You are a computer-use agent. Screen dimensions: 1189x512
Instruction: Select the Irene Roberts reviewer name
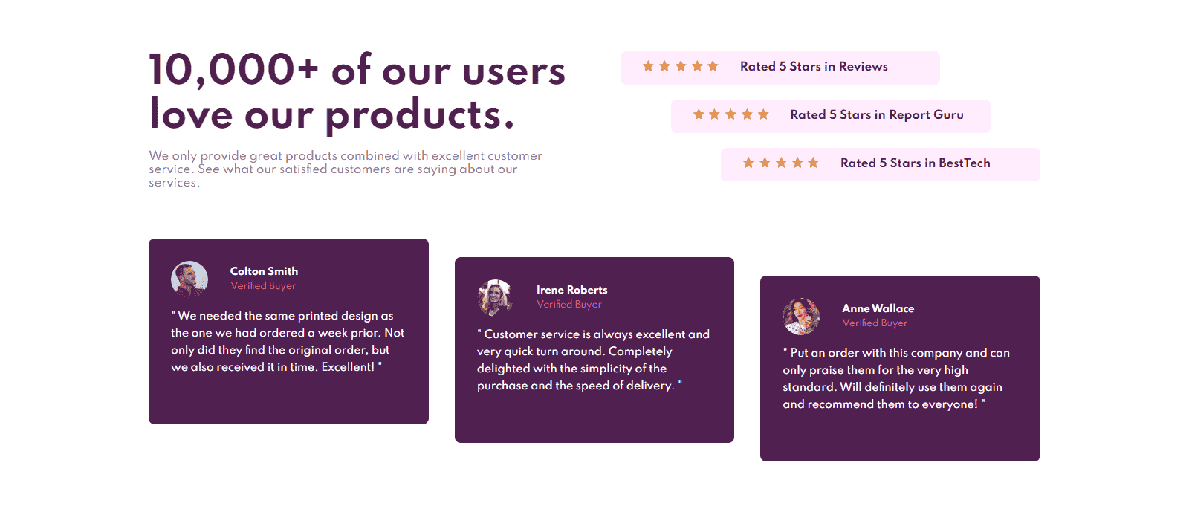coord(571,290)
